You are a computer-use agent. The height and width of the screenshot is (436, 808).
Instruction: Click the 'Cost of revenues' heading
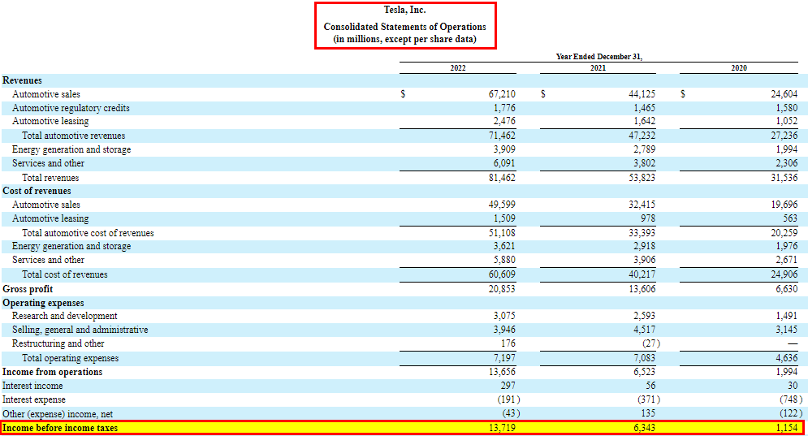tap(37, 191)
